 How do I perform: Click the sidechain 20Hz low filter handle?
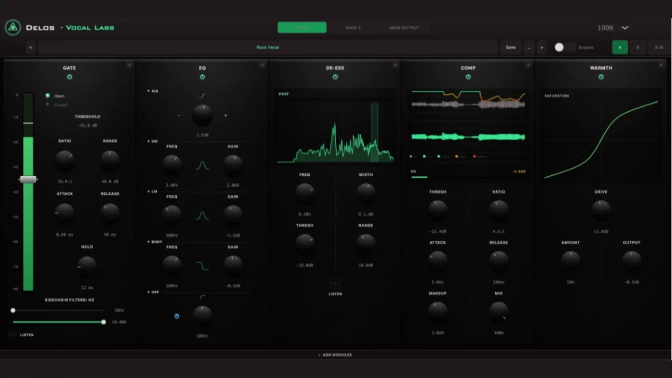coord(13,310)
